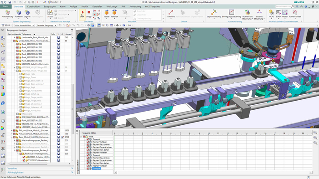The height and width of the screenshot is (179, 319).
Task: Open Numerische Steuerung tool
Action: [x=247, y=14]
